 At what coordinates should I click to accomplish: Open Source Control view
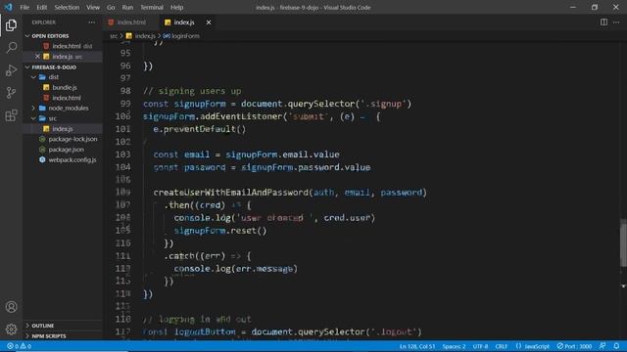click(x=11, y=93)
